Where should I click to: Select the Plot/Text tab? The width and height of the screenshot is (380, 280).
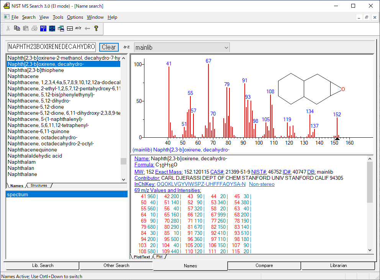(x=142, y=257)
